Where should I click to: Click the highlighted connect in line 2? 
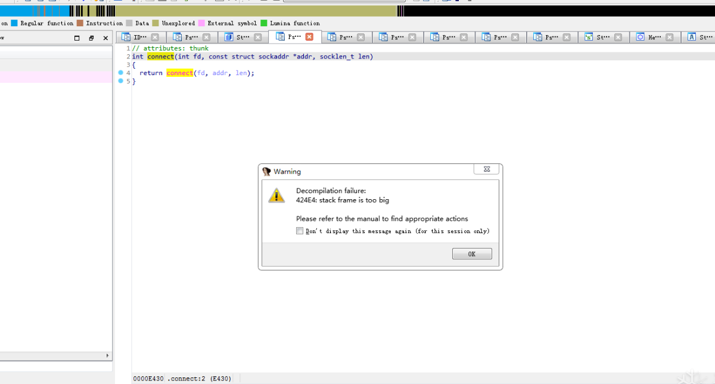point(161,57)
